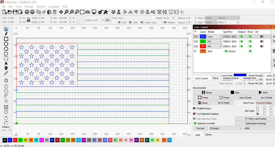The width and height of the screenshot is (275, 147).
Task: Activate the text creation tool
Action: point(6,63)
